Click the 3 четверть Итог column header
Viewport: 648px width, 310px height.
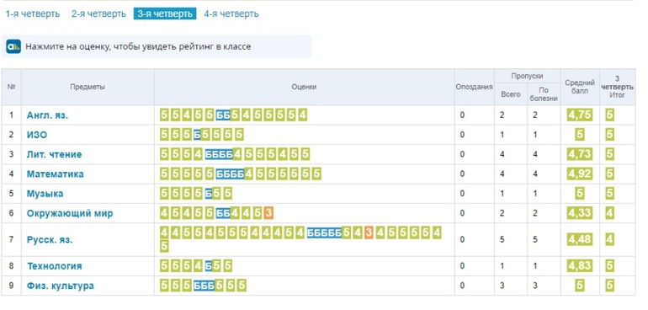click(x=617, y=87)
